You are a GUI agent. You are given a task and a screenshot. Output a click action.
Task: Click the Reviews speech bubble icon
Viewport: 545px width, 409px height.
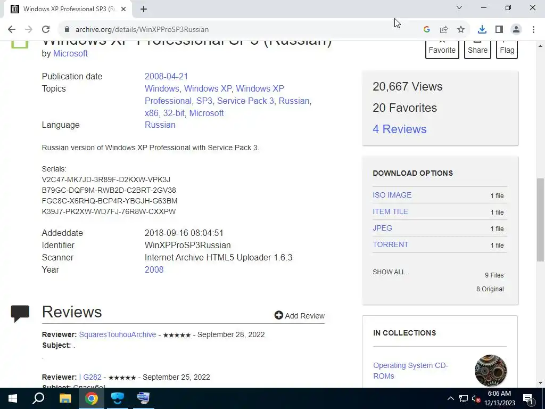[x=20, y=313]
